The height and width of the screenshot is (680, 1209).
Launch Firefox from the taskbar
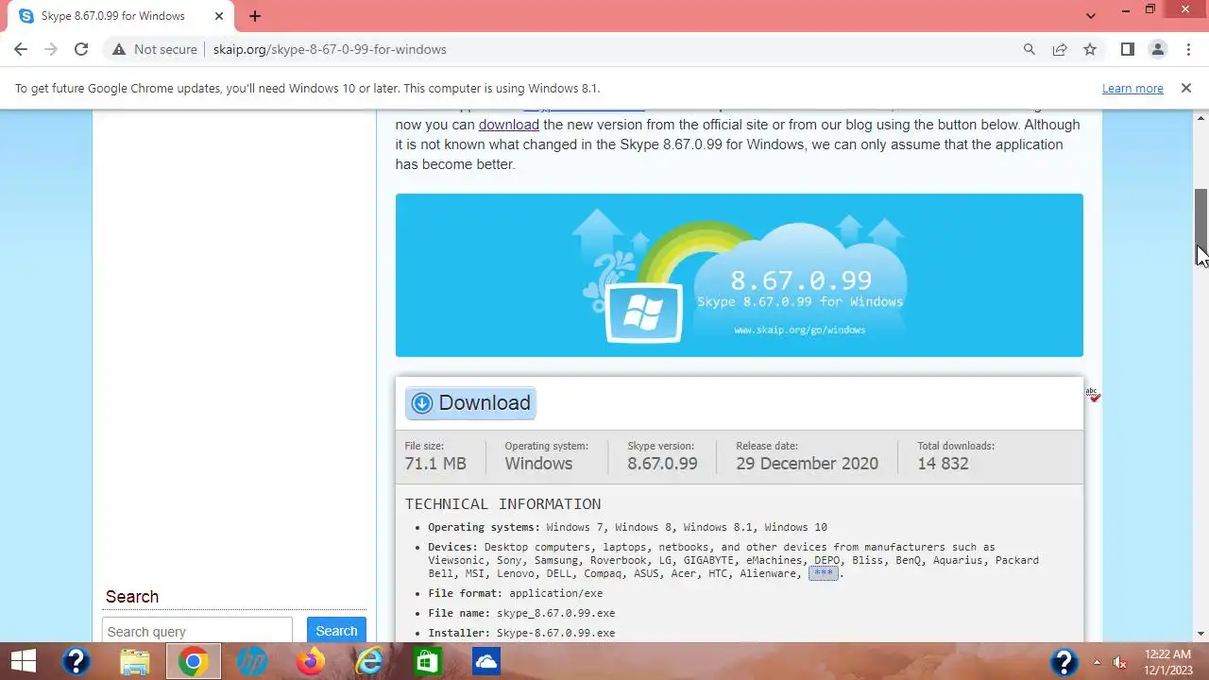(x=310, y=662)
